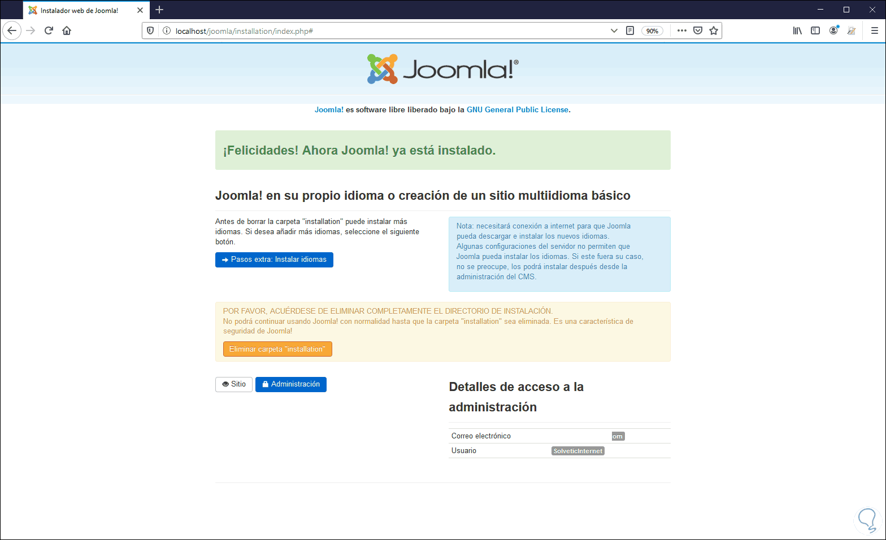Save page to Pocket
This screenshot has height=540, width=886.
pyautogui.click(x=698, y=30)
